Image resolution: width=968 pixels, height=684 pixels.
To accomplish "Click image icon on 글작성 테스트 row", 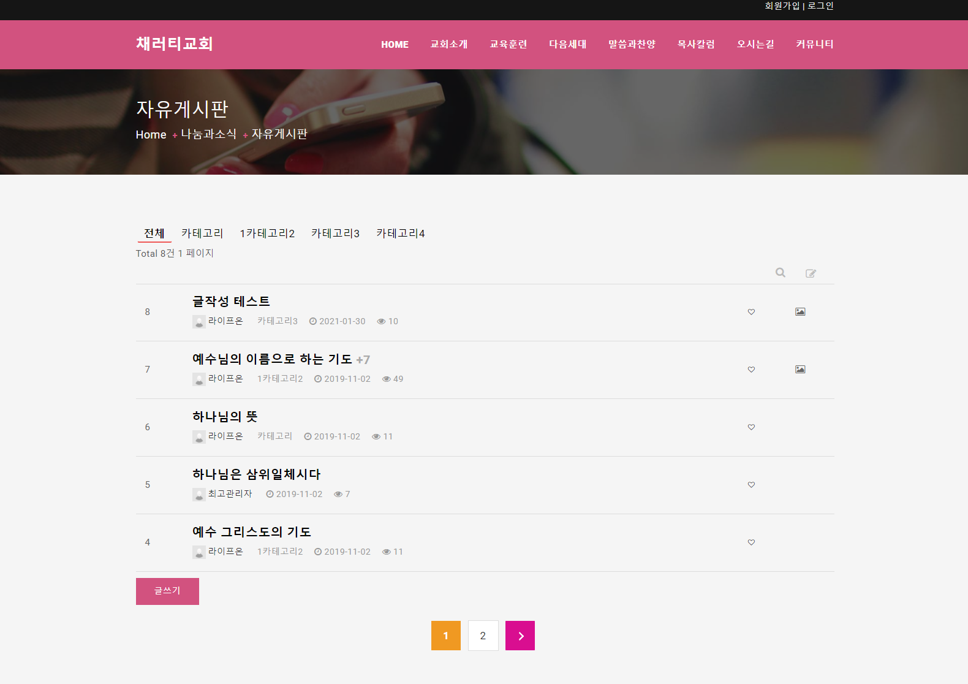I will point(800,312).
